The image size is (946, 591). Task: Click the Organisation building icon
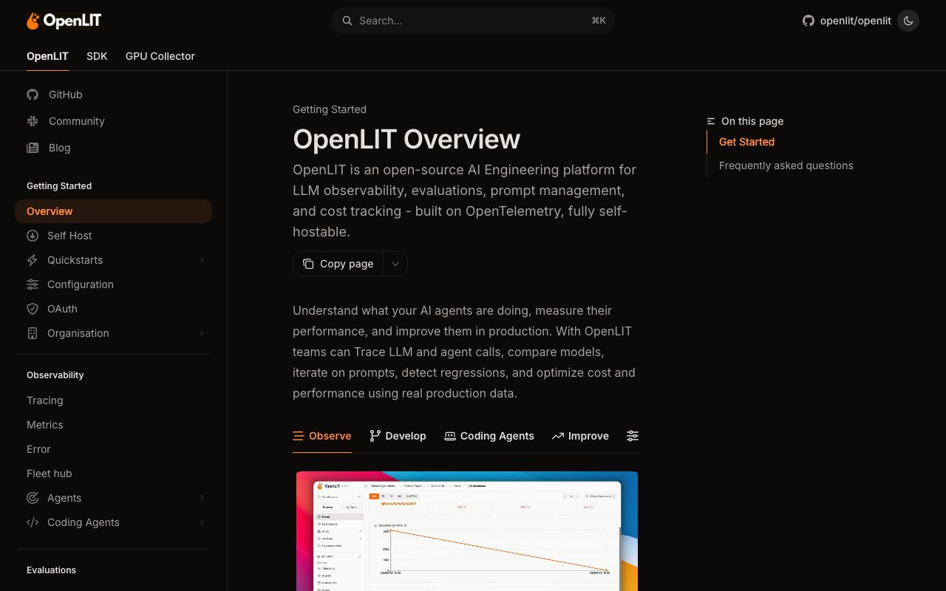[x=33, y=333]
